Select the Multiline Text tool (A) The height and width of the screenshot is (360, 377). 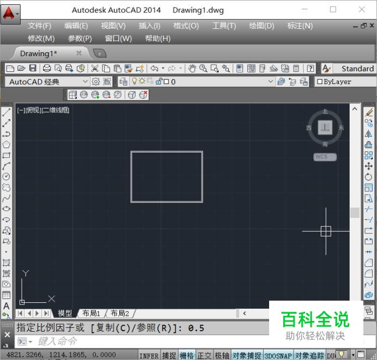click(6, 306)
